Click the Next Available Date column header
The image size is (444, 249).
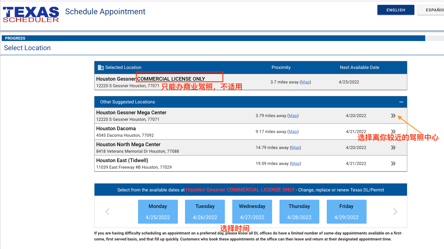pos(359,68)
